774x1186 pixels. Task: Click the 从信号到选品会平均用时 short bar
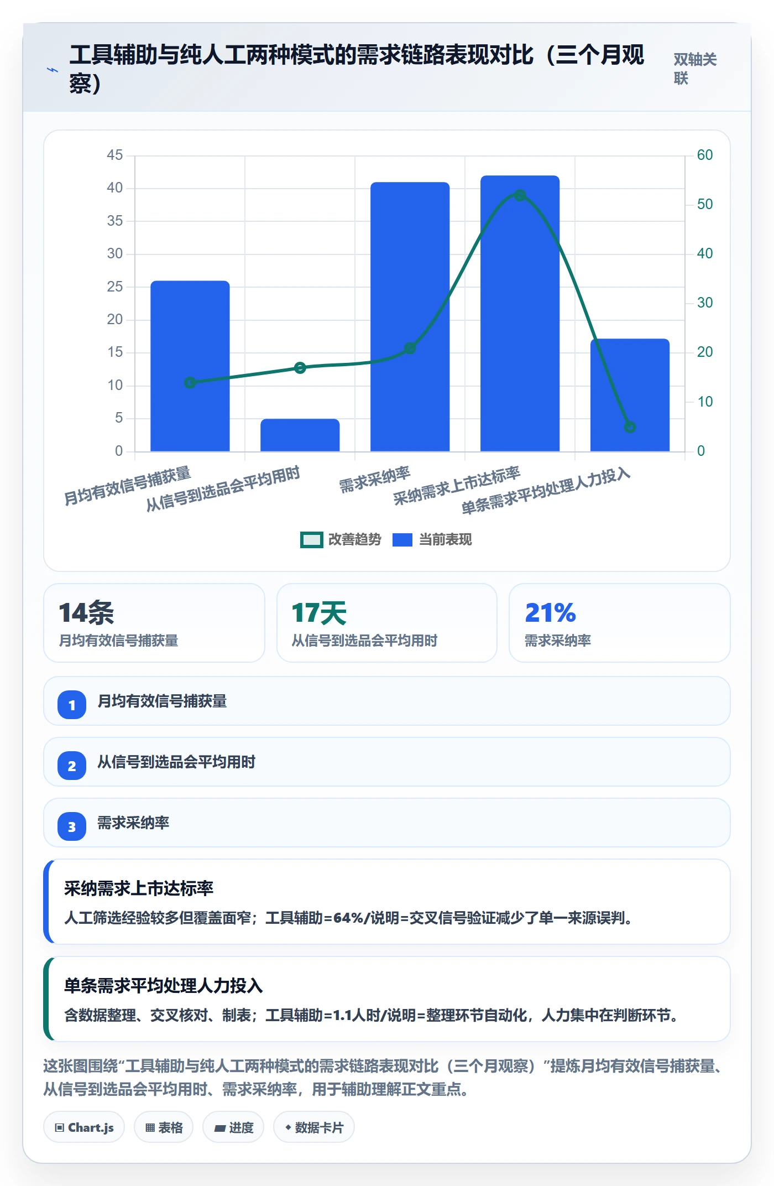(x=300, y=435)
